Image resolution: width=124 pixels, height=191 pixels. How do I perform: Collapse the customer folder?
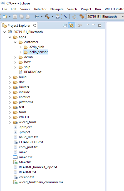[x=15, y=42]
